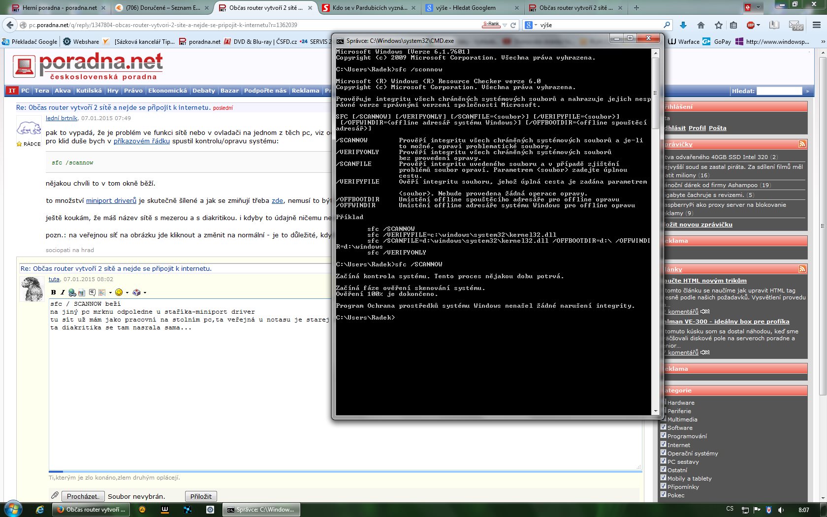The image size is (827, 517).
Task: Open a new browser tab
Action: point(636,8)
